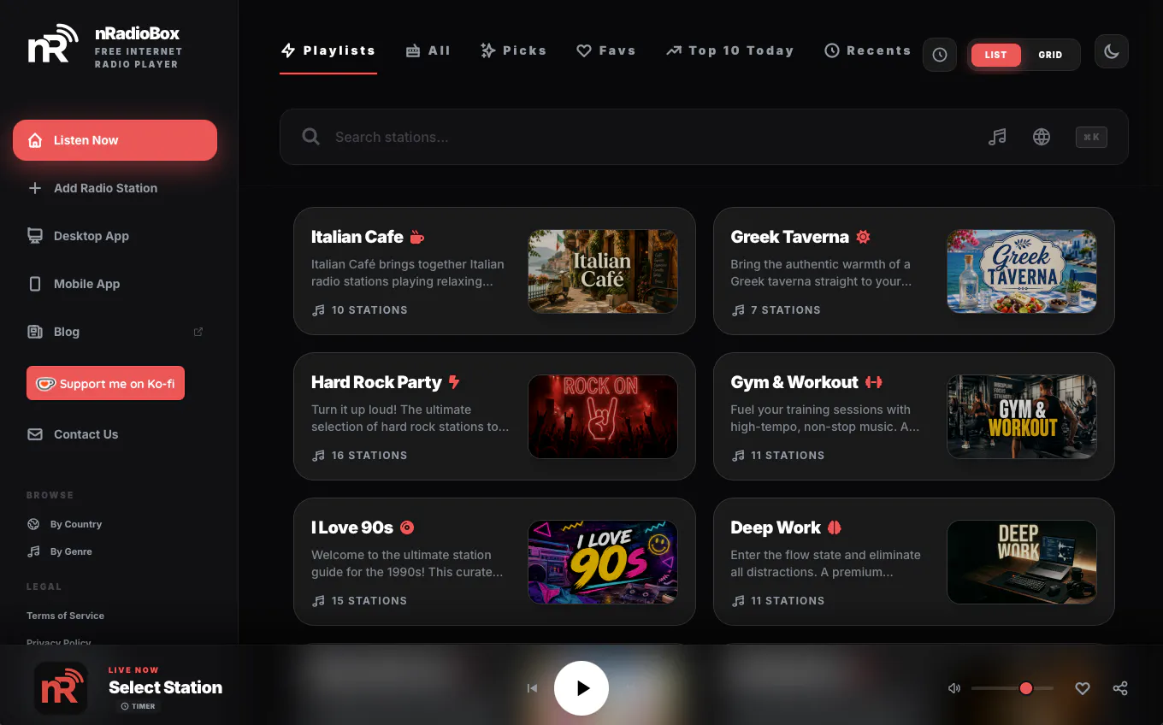Click the Italian Cafe playlist title

[x=357, y=237]
